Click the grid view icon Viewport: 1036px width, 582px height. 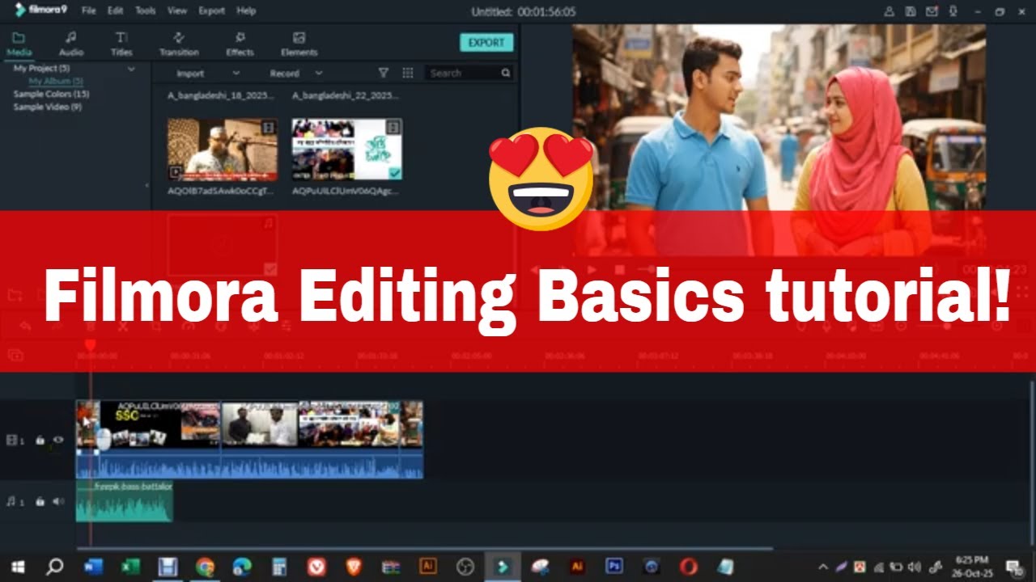[408, 73]
